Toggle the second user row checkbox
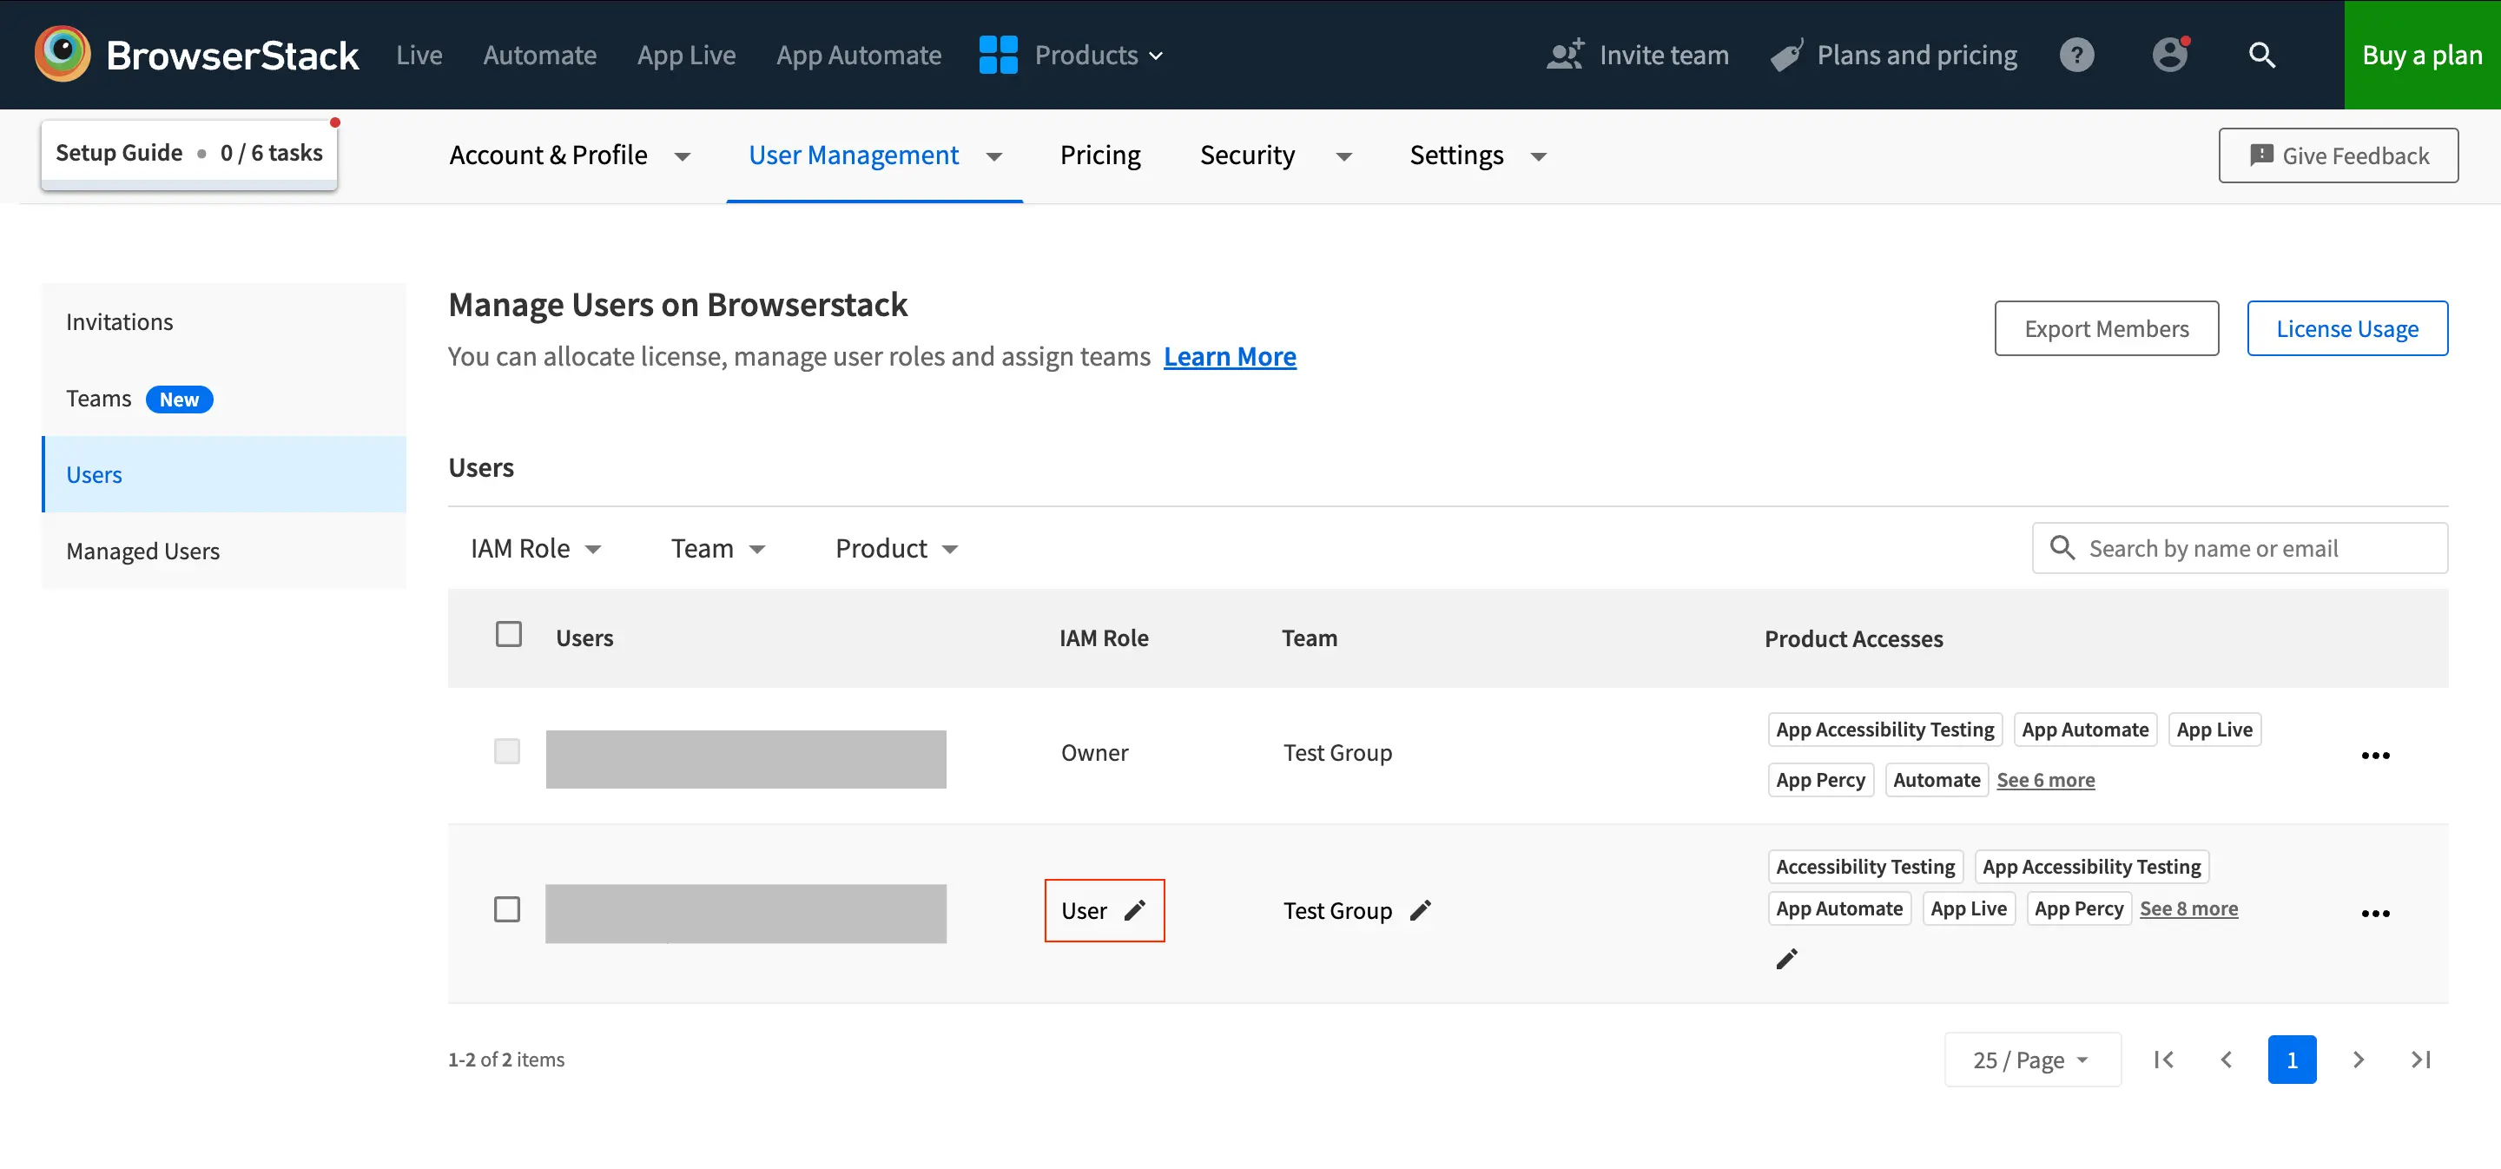Image resolution: width=2501 pixels, height=1169 pixels. 507,909
